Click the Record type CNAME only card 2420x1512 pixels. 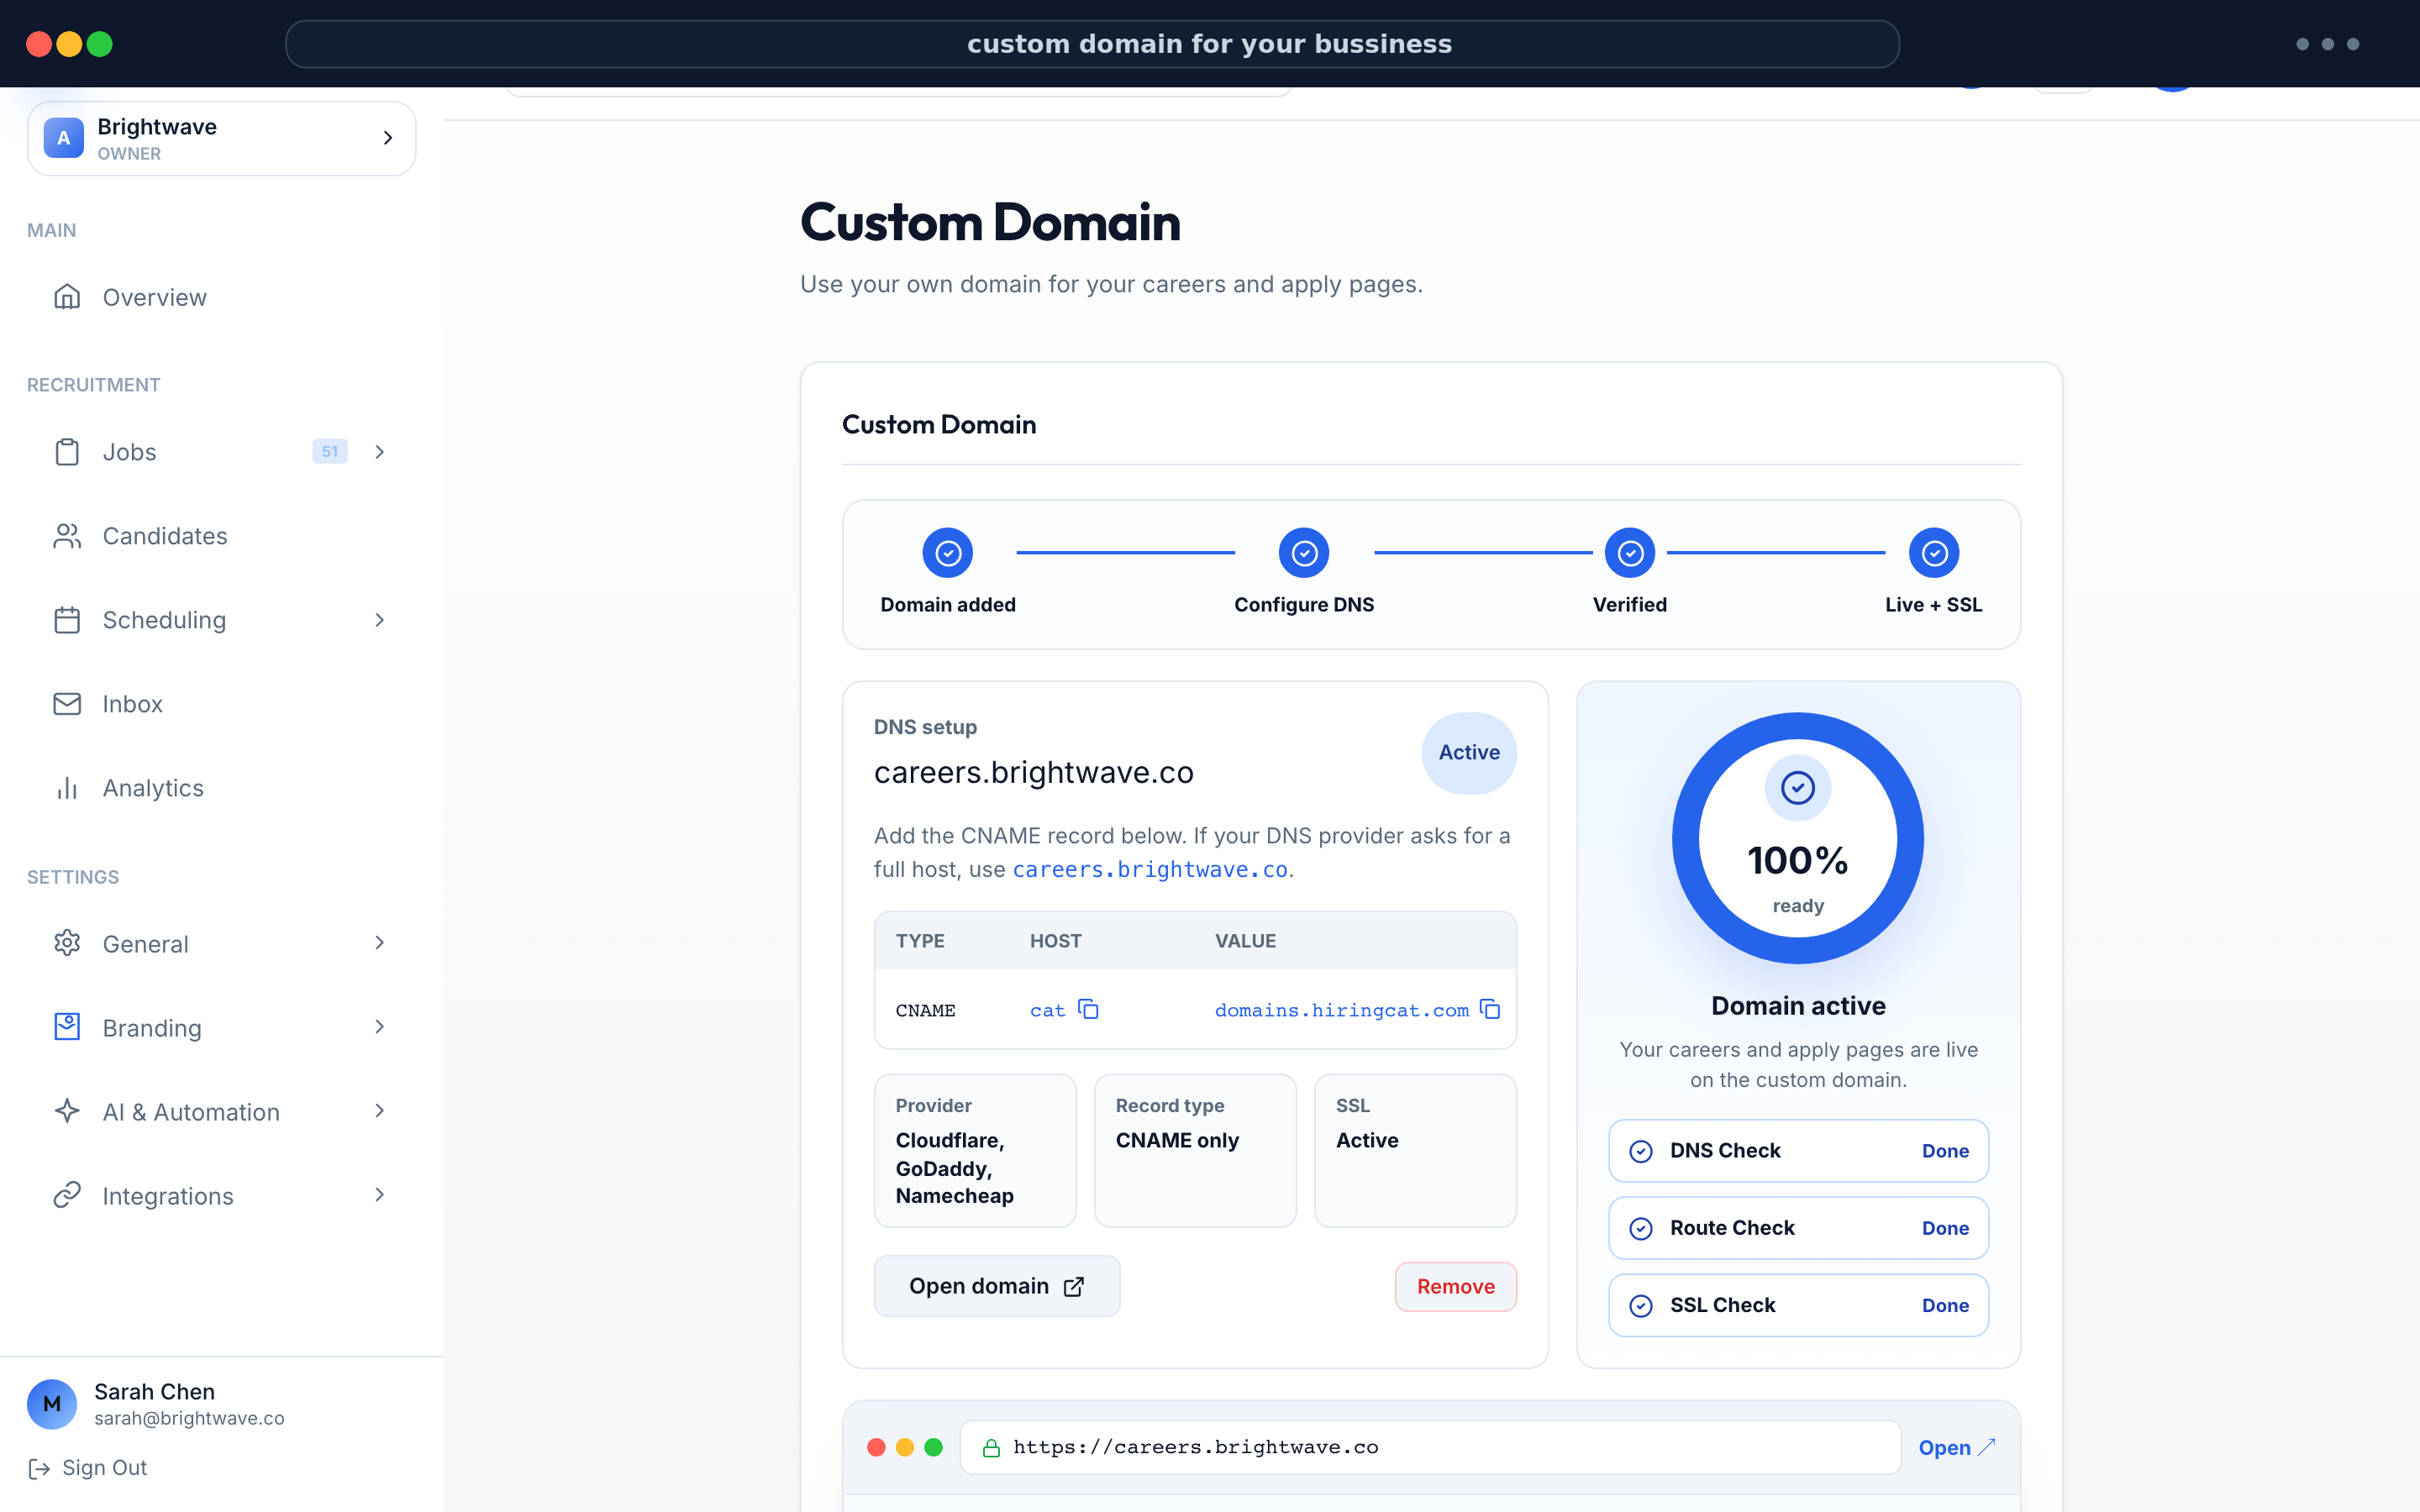point(1195,1151)
